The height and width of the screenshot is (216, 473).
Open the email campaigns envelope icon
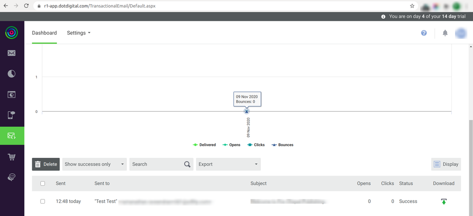tap(11, 53)
